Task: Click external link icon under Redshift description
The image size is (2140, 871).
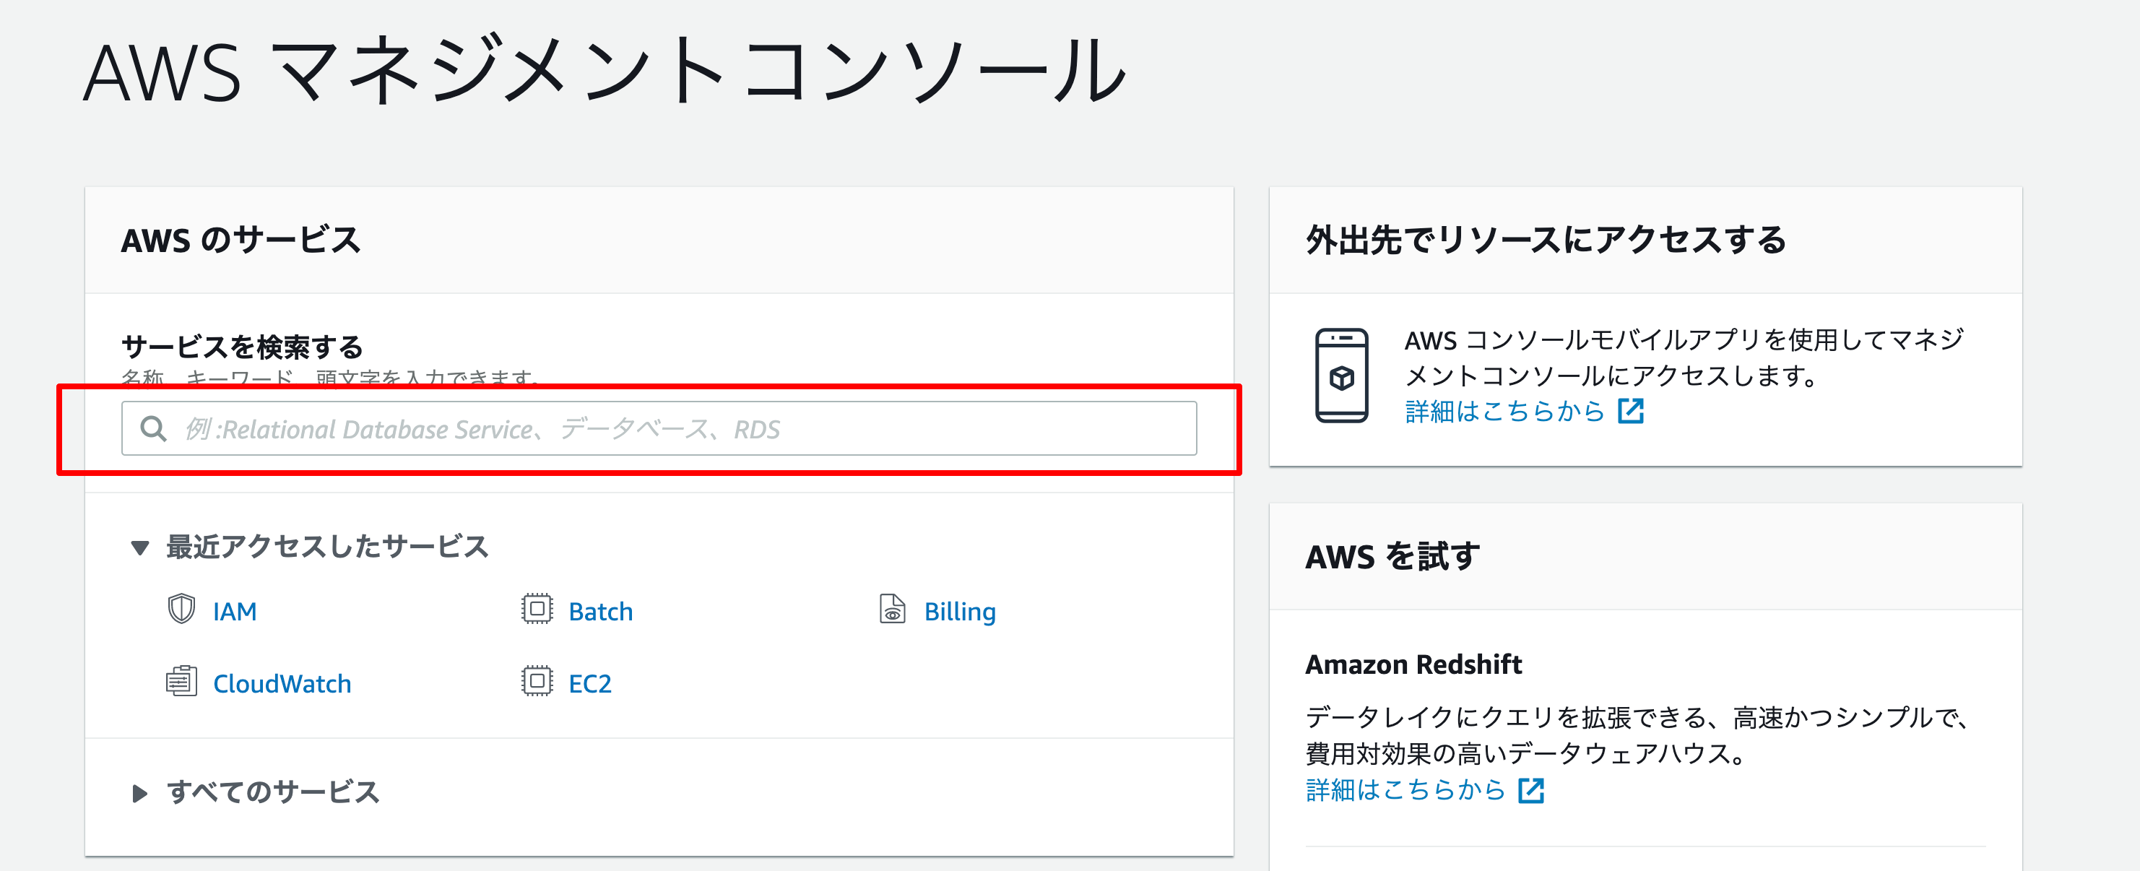Action: click(1531, 789)
